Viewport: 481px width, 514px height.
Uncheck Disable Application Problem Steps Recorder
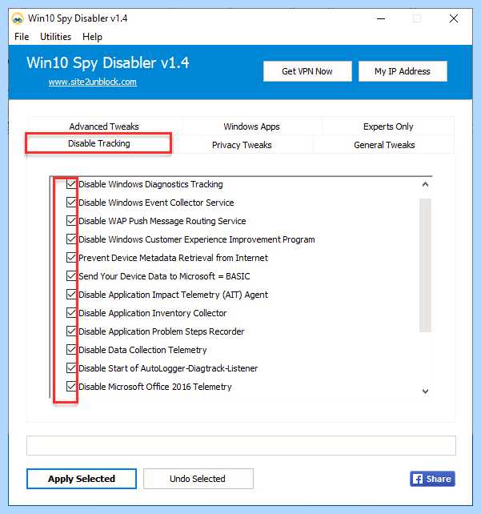[71, 331]
